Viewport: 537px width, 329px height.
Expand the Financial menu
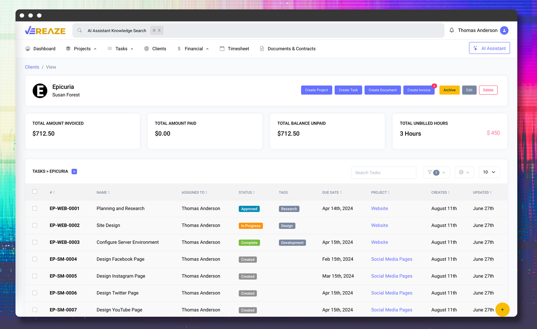point(193,49)
